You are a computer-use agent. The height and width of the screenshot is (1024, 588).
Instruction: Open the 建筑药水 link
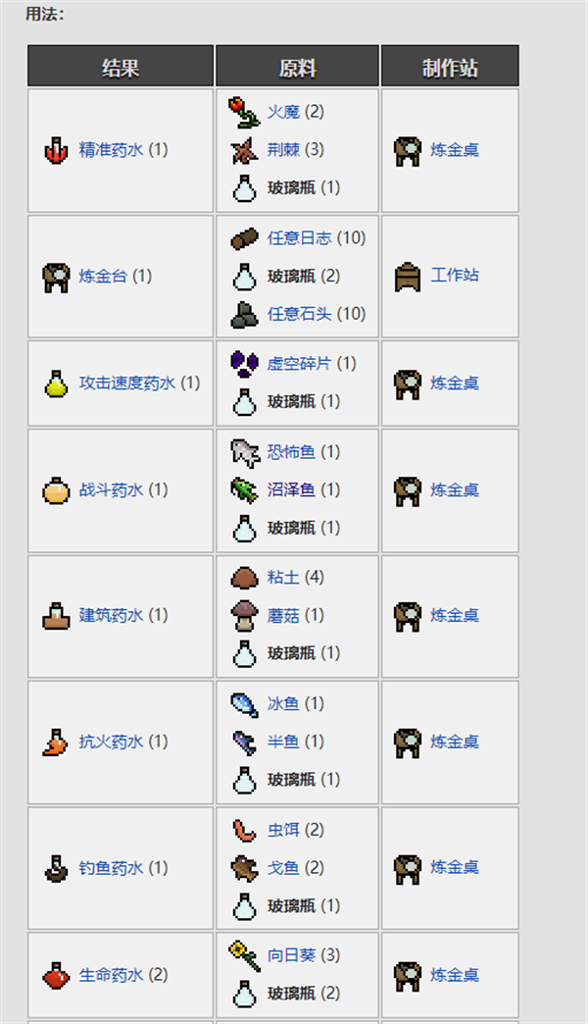(x=111, y=615)
